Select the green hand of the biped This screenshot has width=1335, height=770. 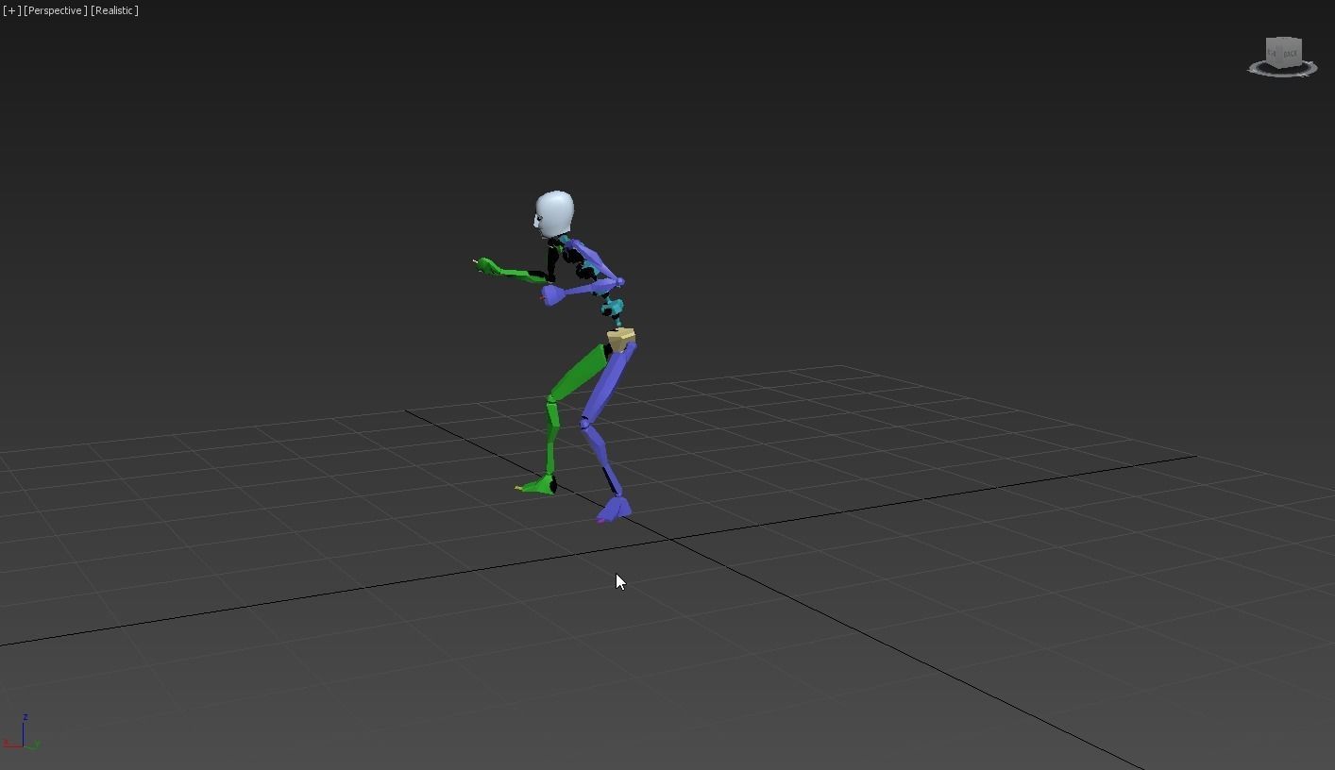486,266
